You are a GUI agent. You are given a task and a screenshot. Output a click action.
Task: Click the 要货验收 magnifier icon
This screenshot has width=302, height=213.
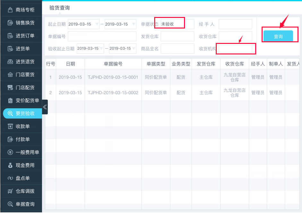pyautogui.click(x=10, y=113)
